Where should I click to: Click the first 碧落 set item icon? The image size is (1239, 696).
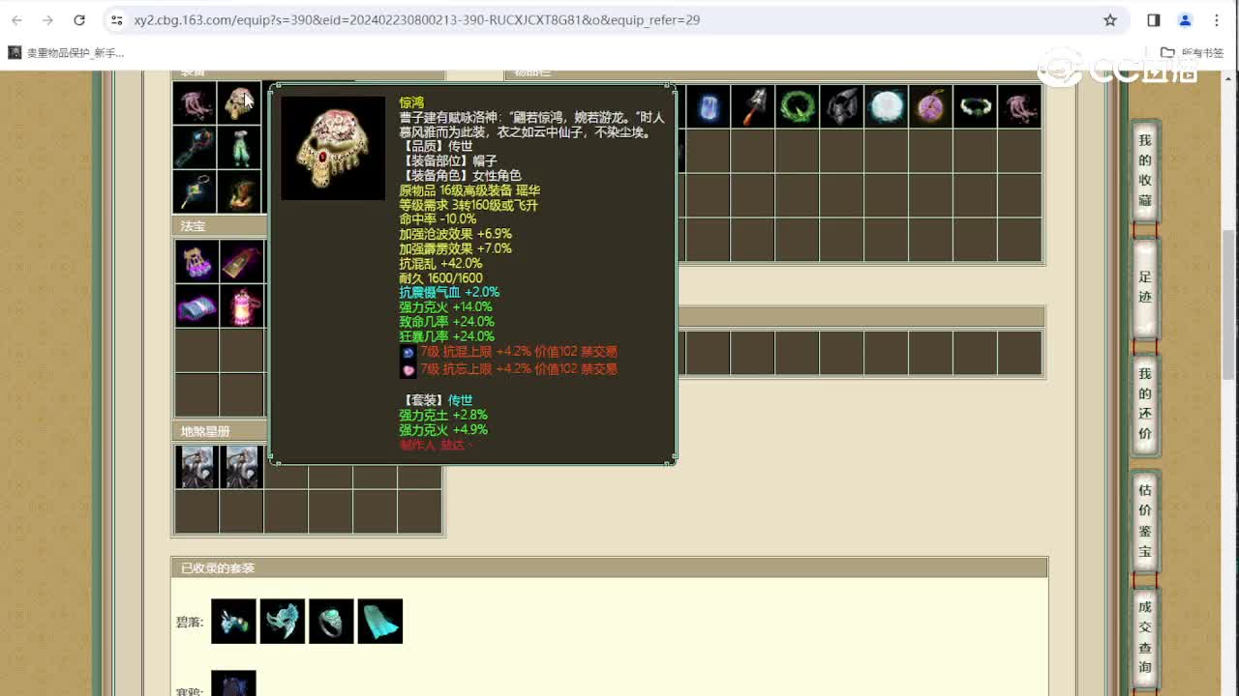click(234, 622)
